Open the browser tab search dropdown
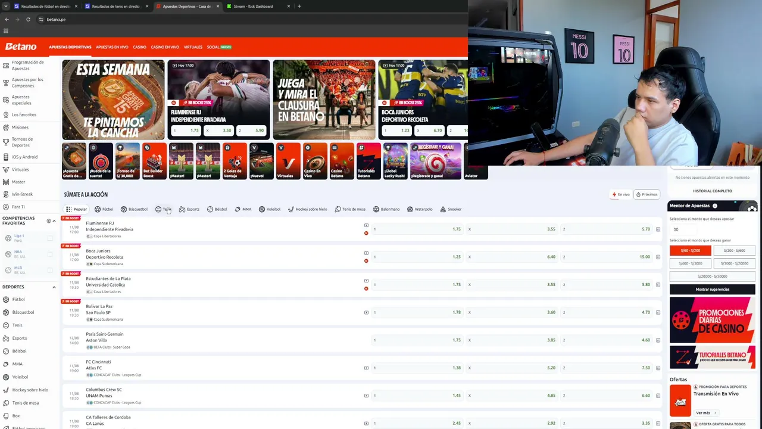The width and height of the screenshot is (762, 429). tap(6, 6)
